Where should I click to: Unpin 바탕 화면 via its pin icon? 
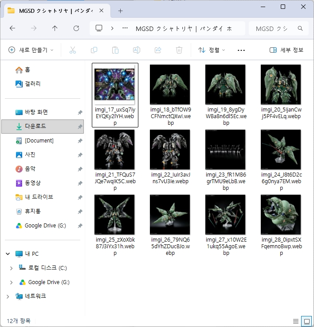tap(80, 112)
